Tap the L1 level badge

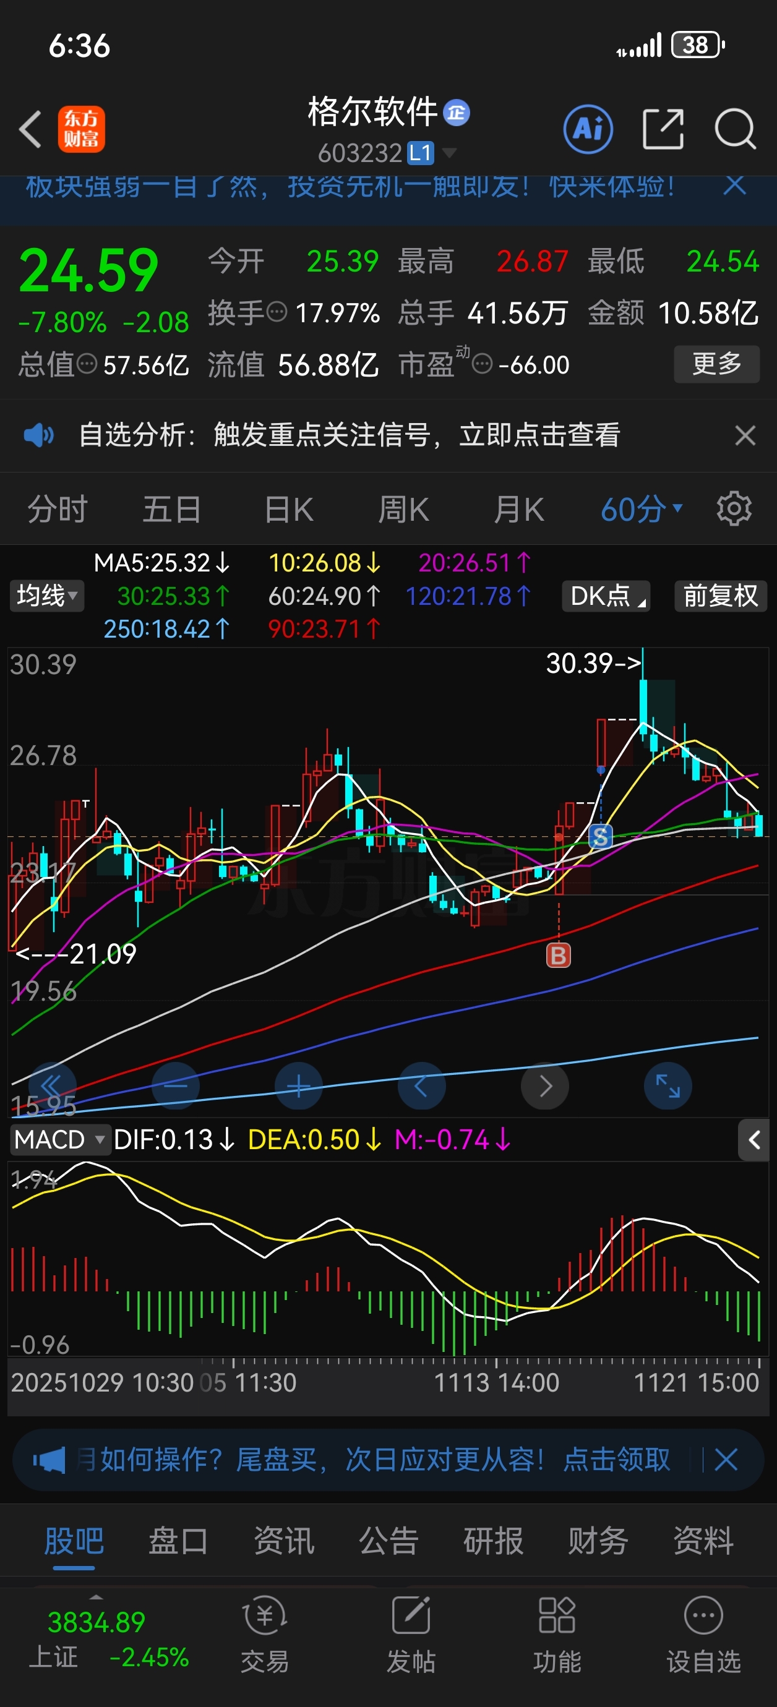420,153
